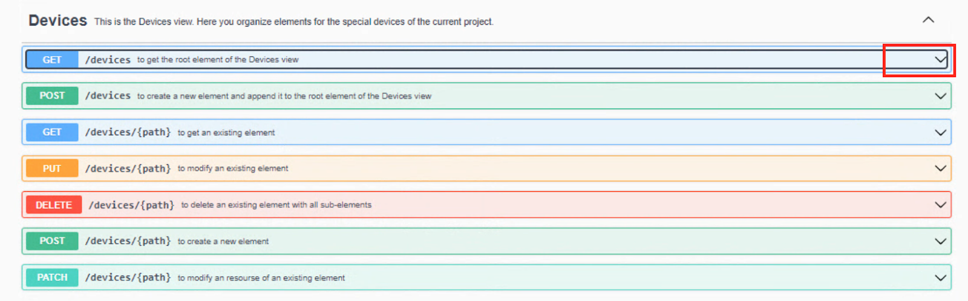This screenshot has width=968, height=301.
Task: Click the green POST badge for /devices
Action: [52, 96]
